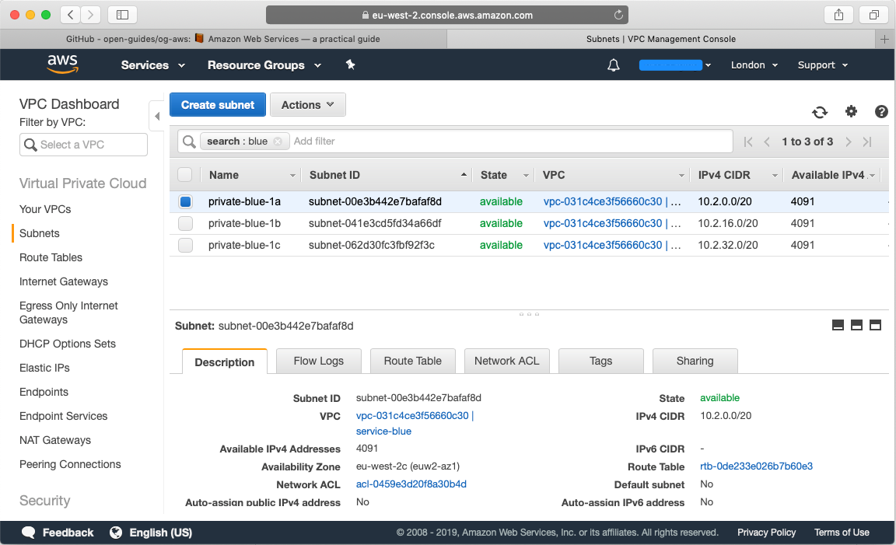Click the language globe icon
896x545 pixels.
click(116, 533)
